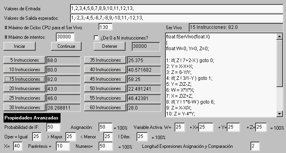Click the Ser Vivo result field
Image resolution: width=286 pixels, height=153 pixels.
(x=236, y=28)
